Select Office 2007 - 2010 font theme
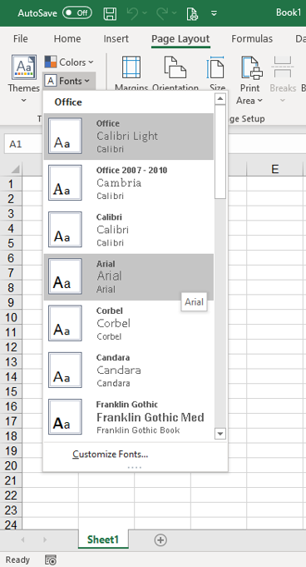 click(x=129, y=183)
